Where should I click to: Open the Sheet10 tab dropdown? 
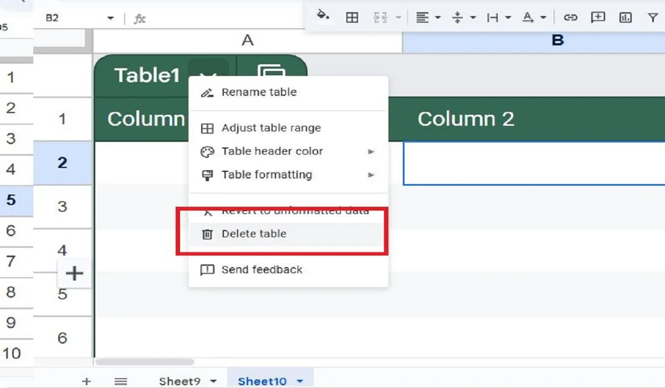[300, 381]
